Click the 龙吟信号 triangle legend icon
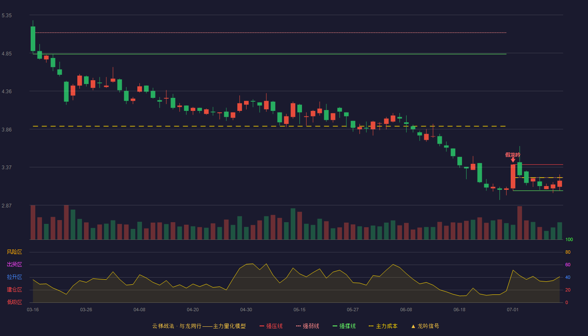 click(413, 326)
